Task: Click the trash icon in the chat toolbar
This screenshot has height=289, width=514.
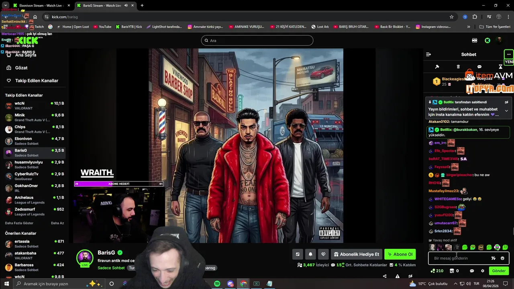Action: (458, 67)
